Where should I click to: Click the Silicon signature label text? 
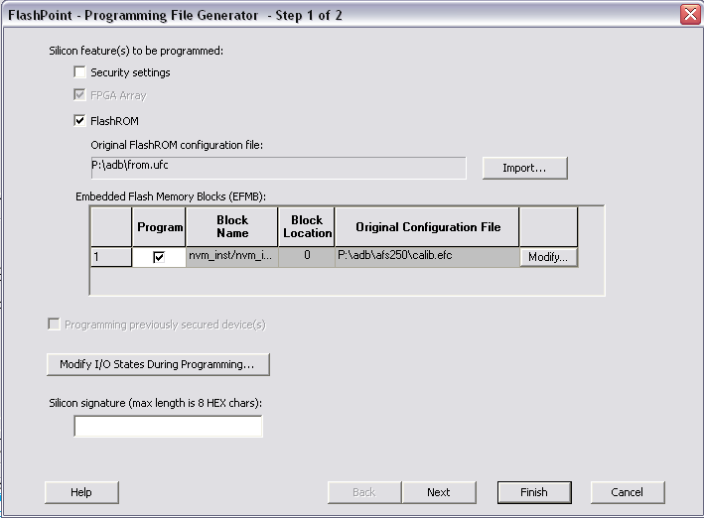(x=155, y=403)
